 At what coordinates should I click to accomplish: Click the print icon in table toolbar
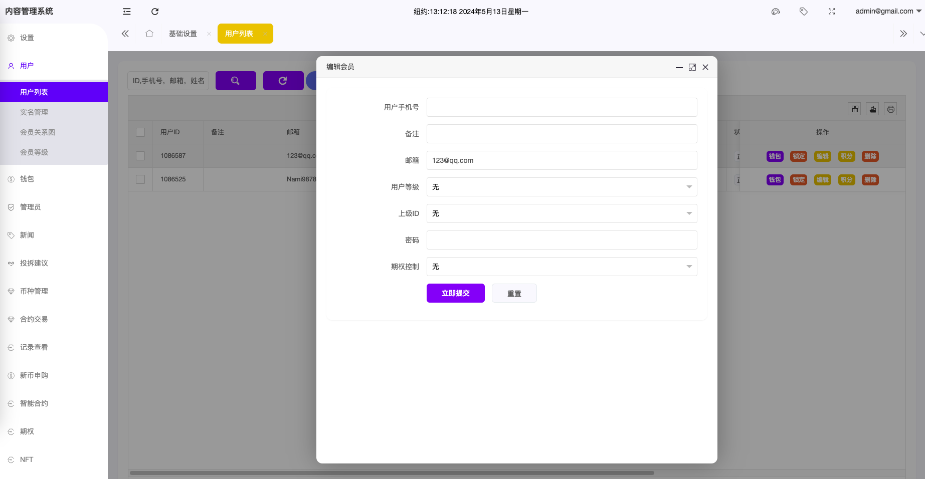[x=890, y=109]
